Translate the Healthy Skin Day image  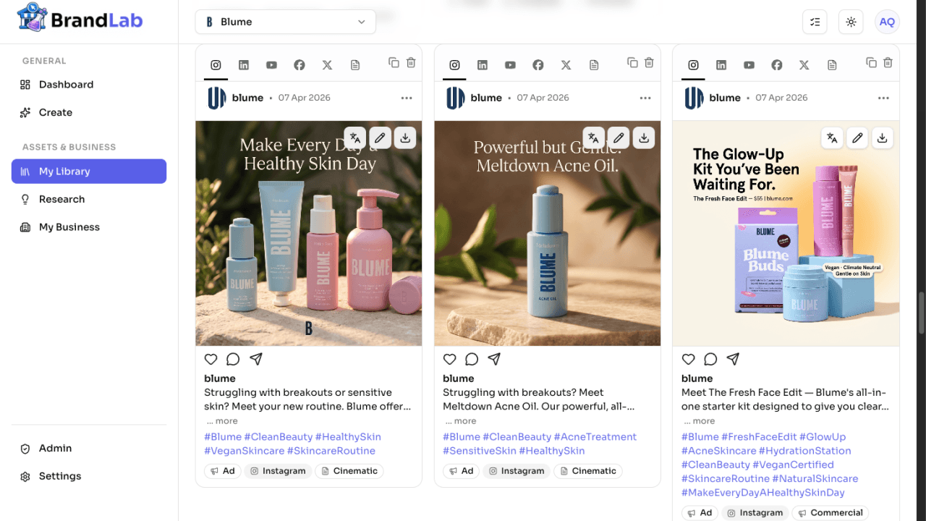click(354, 137)
